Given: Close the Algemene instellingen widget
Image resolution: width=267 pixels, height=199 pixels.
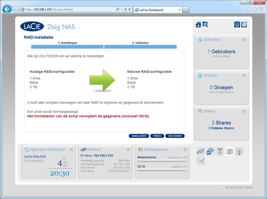Looking at the screenshot, I should pyautogui.click(x=72, y=150).
